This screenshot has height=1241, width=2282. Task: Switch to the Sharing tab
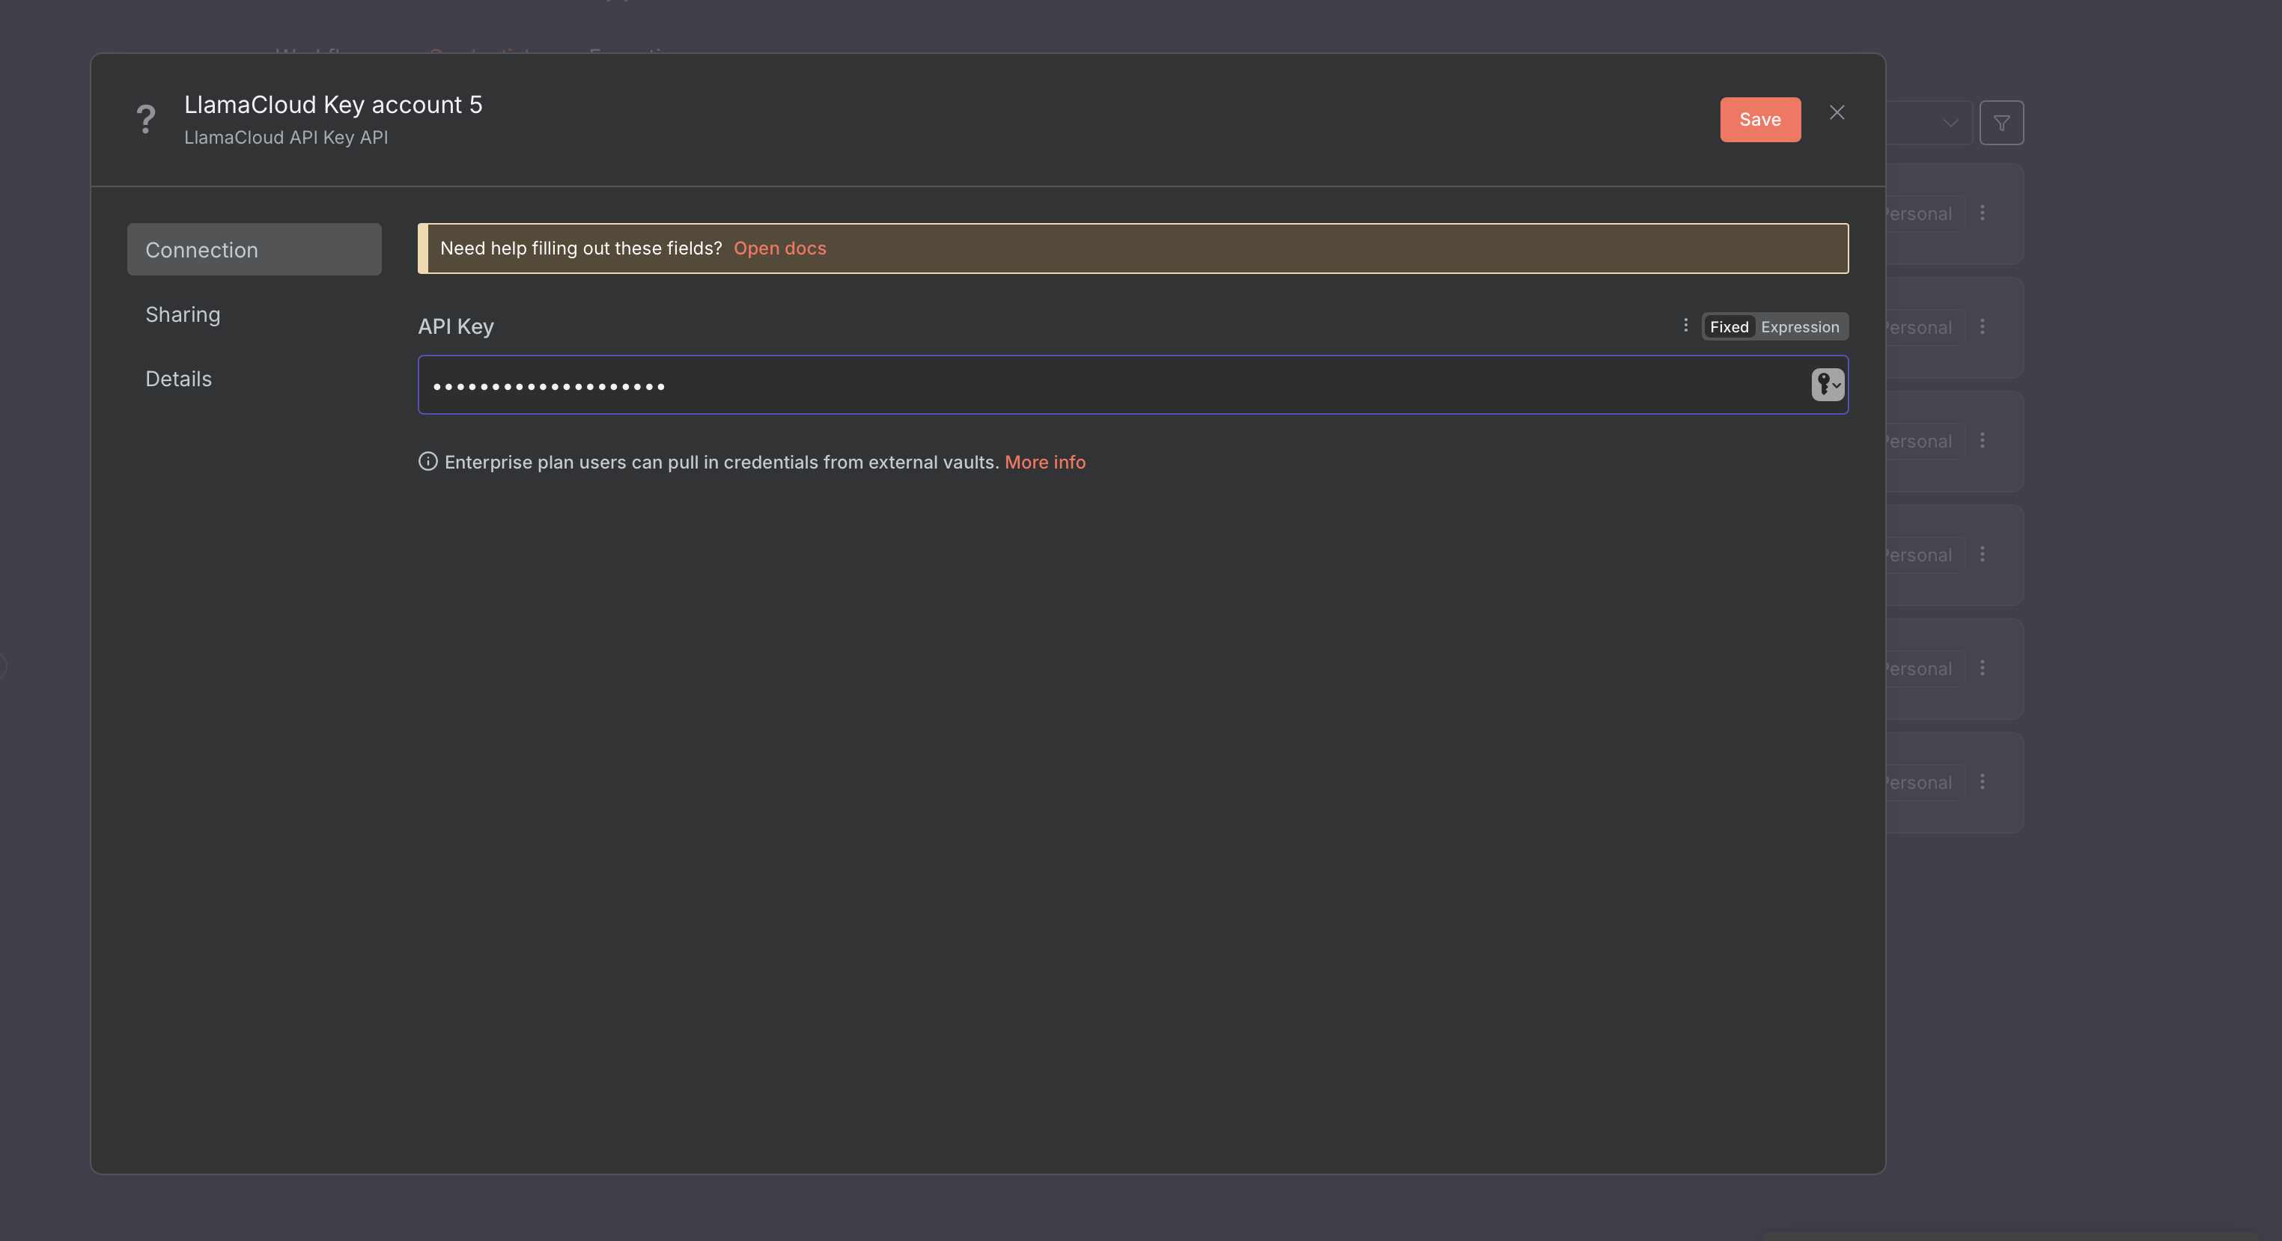(183, 314)
